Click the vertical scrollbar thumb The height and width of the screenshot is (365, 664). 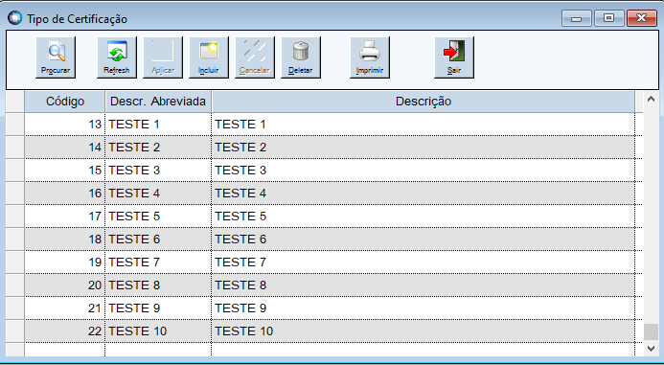click(x=651, y=332)
